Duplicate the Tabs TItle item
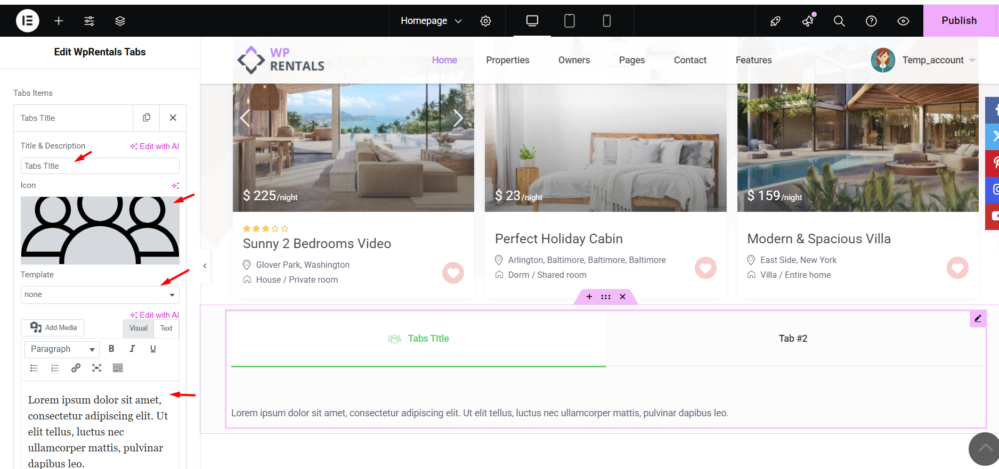 [x=147, y=118]
